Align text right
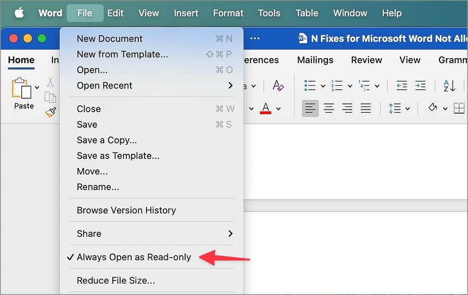The height and width of the screenshot is (295, 468). tap(347, 108)
